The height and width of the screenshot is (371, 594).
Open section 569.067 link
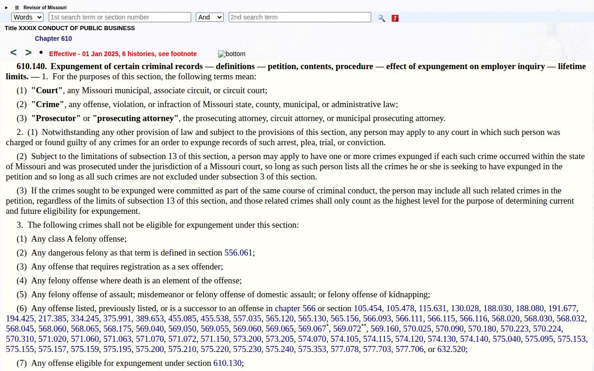tap(312, 329)
